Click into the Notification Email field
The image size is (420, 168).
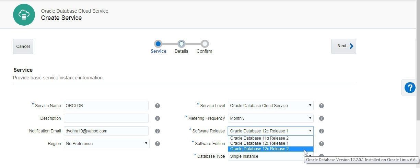pos(106,131)
